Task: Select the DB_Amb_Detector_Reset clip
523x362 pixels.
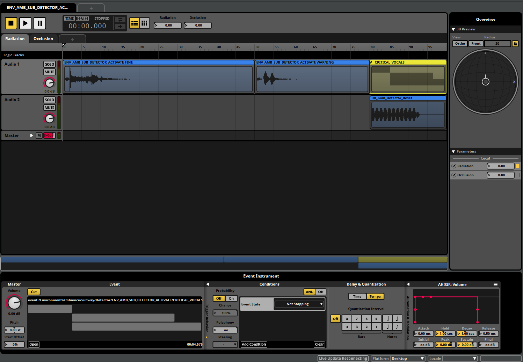Action: pos(408,112)
